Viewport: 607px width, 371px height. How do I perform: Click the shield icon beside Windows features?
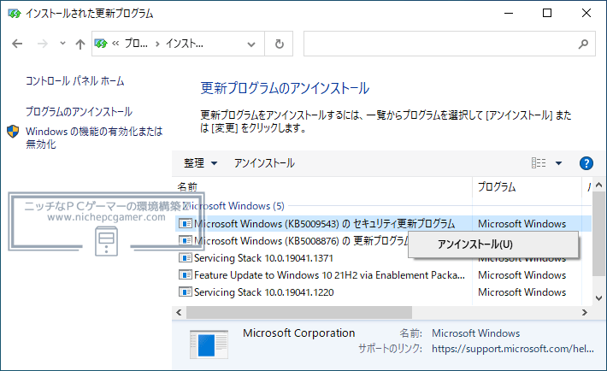(x=13, y=132)
